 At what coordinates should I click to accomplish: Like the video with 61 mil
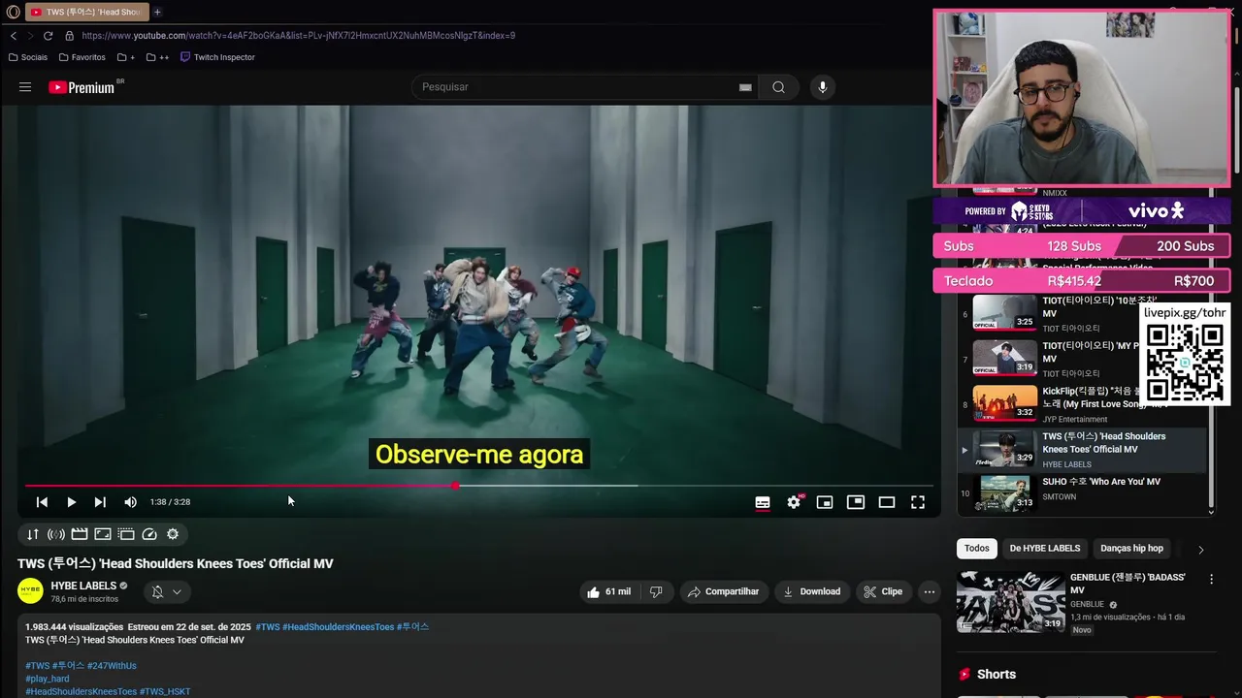pyautogui.click(x=608, y=591)
